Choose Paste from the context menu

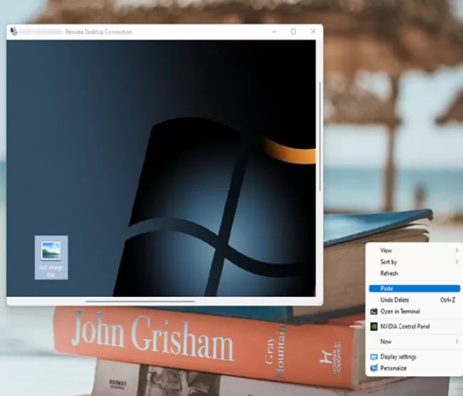[415, 288]
